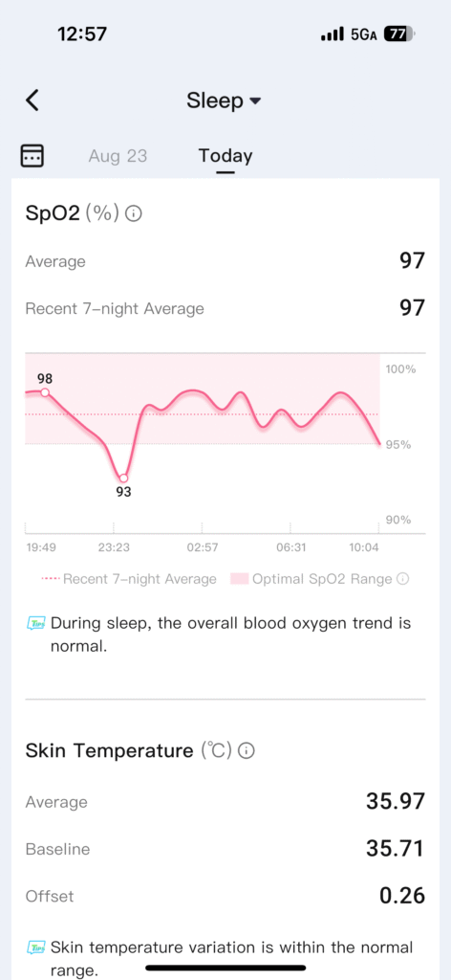
Task: Tap the Skin Temperature Offset value 0.26
Action: click(x=402, y=896)
